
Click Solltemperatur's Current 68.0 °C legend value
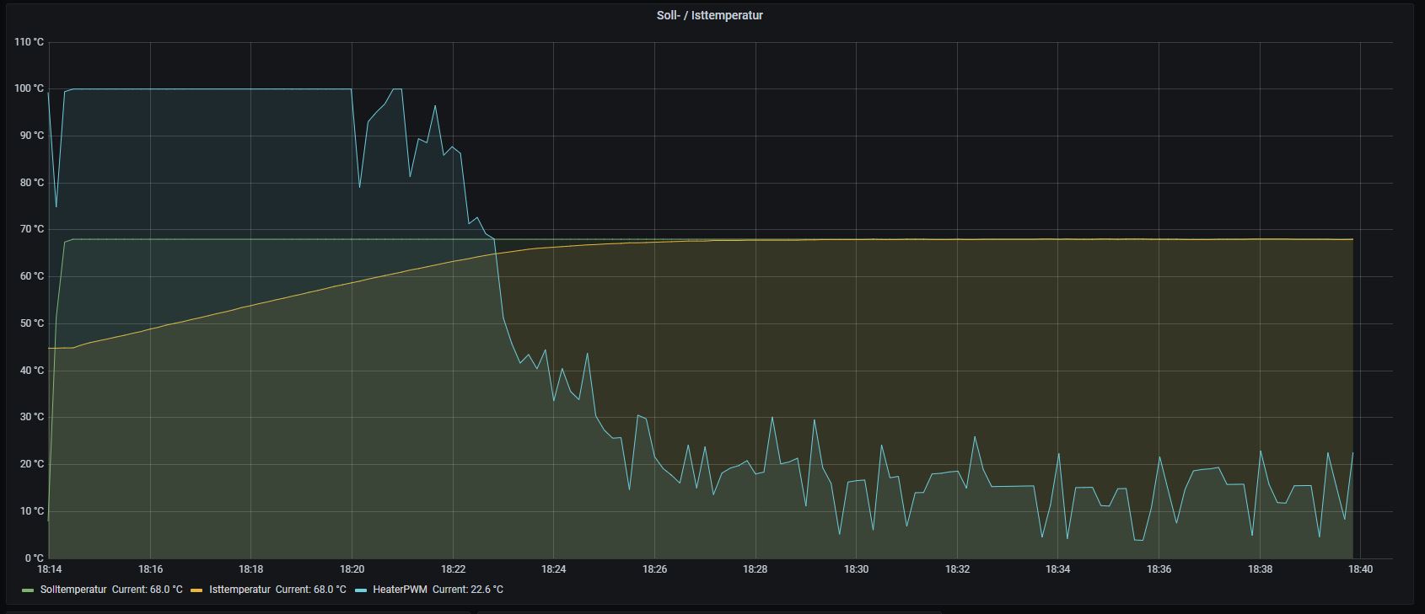click(x=147, y=590)
